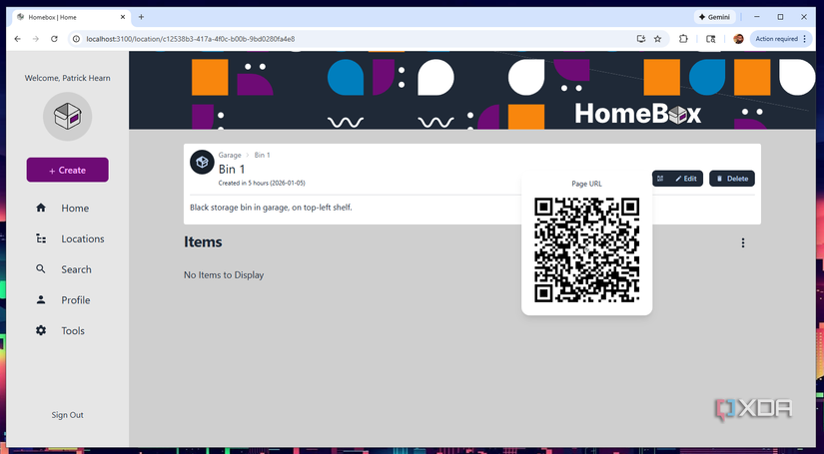
Task: Click the Bin 1 title heading
Action: tap(232, 169)
